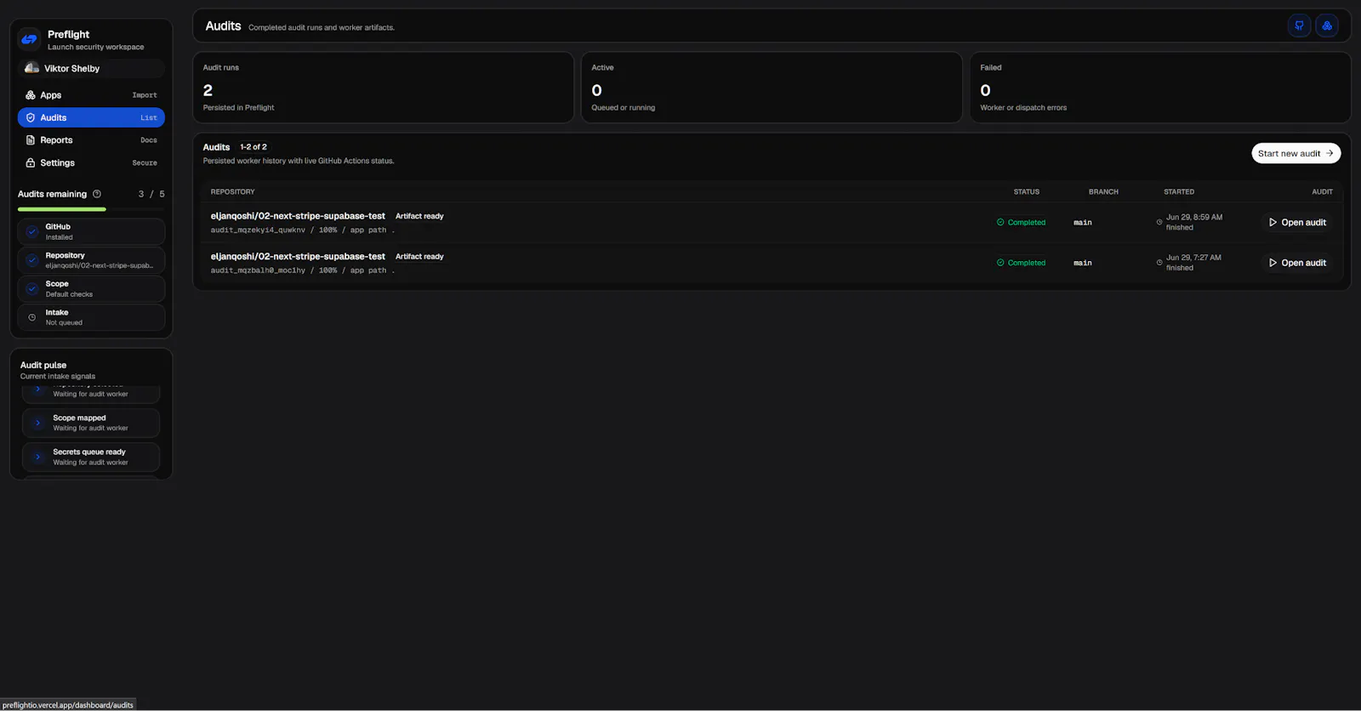
Task: Click the Reports document icon in sidebar
Action: [31, 140]
